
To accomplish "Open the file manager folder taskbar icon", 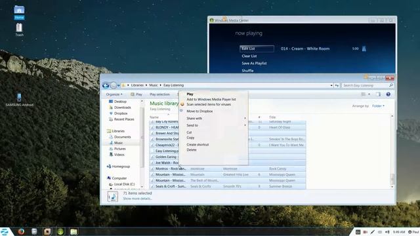I will [x=73, y=231].
